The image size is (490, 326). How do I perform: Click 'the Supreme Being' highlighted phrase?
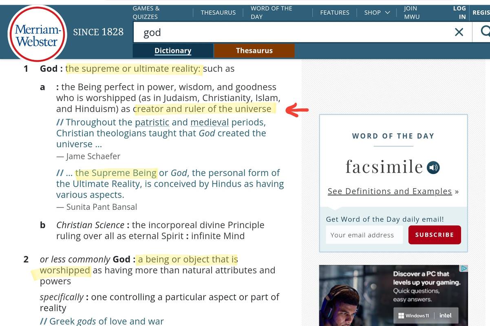(116, 173)
